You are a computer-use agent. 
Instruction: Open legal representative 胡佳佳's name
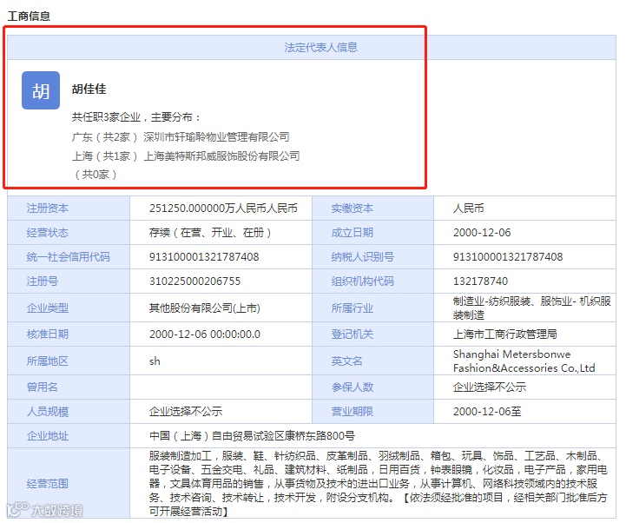89,89
